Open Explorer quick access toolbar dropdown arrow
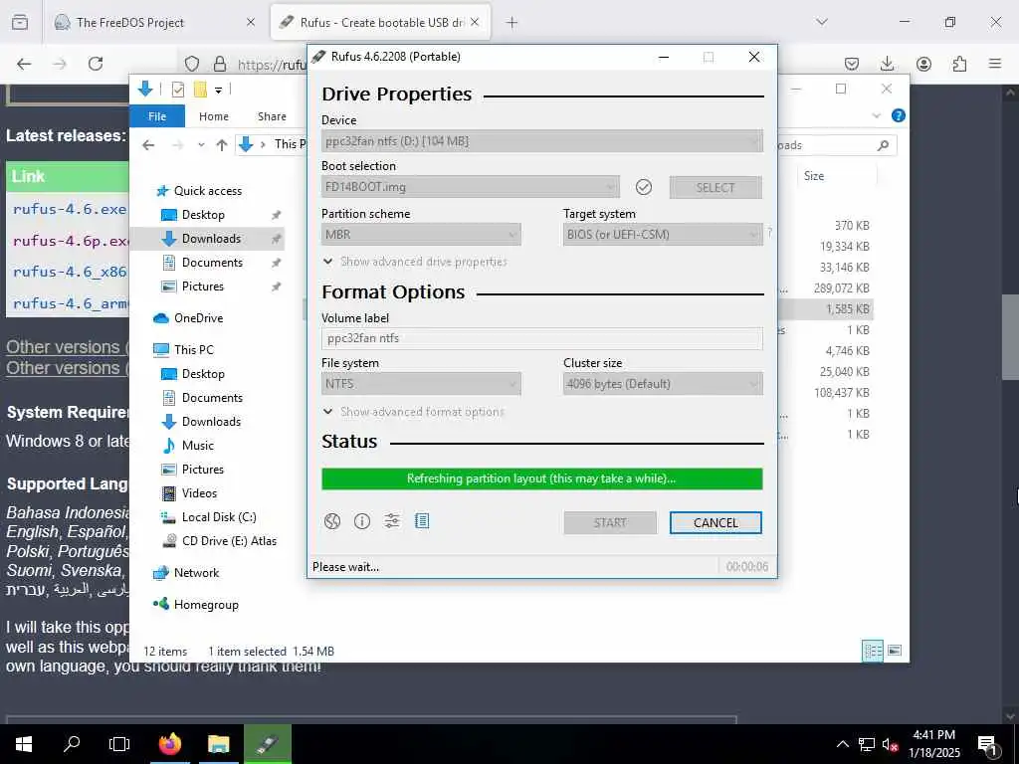Image resolution: width=1019 pixels, height=764 pixels. click(x=218, y=91)
